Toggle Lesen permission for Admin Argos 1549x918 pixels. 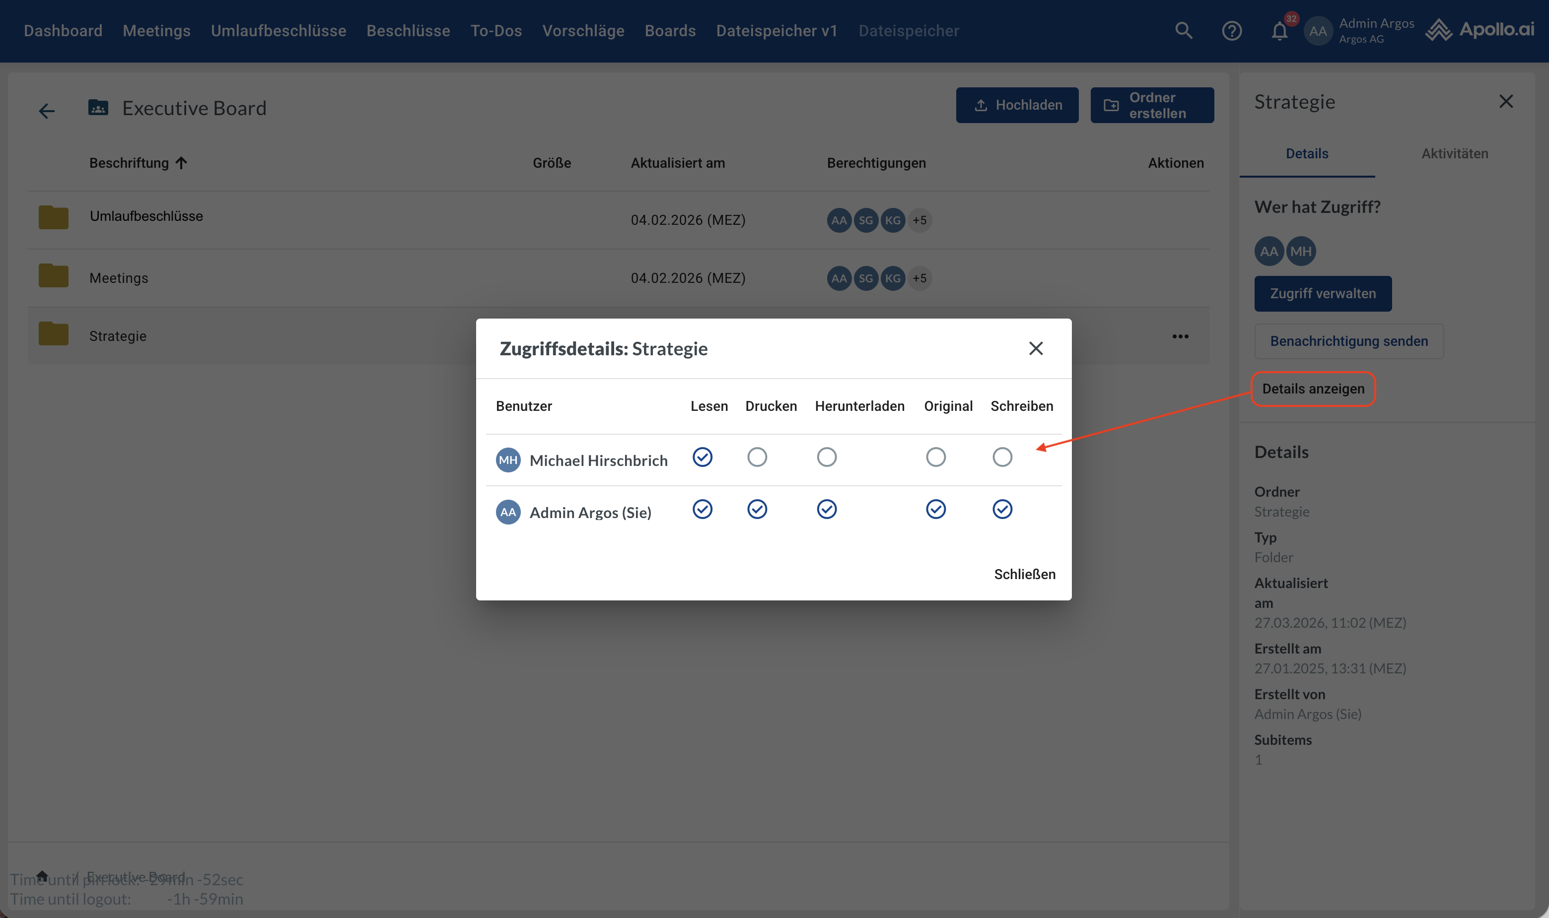(x=703, y=509)
